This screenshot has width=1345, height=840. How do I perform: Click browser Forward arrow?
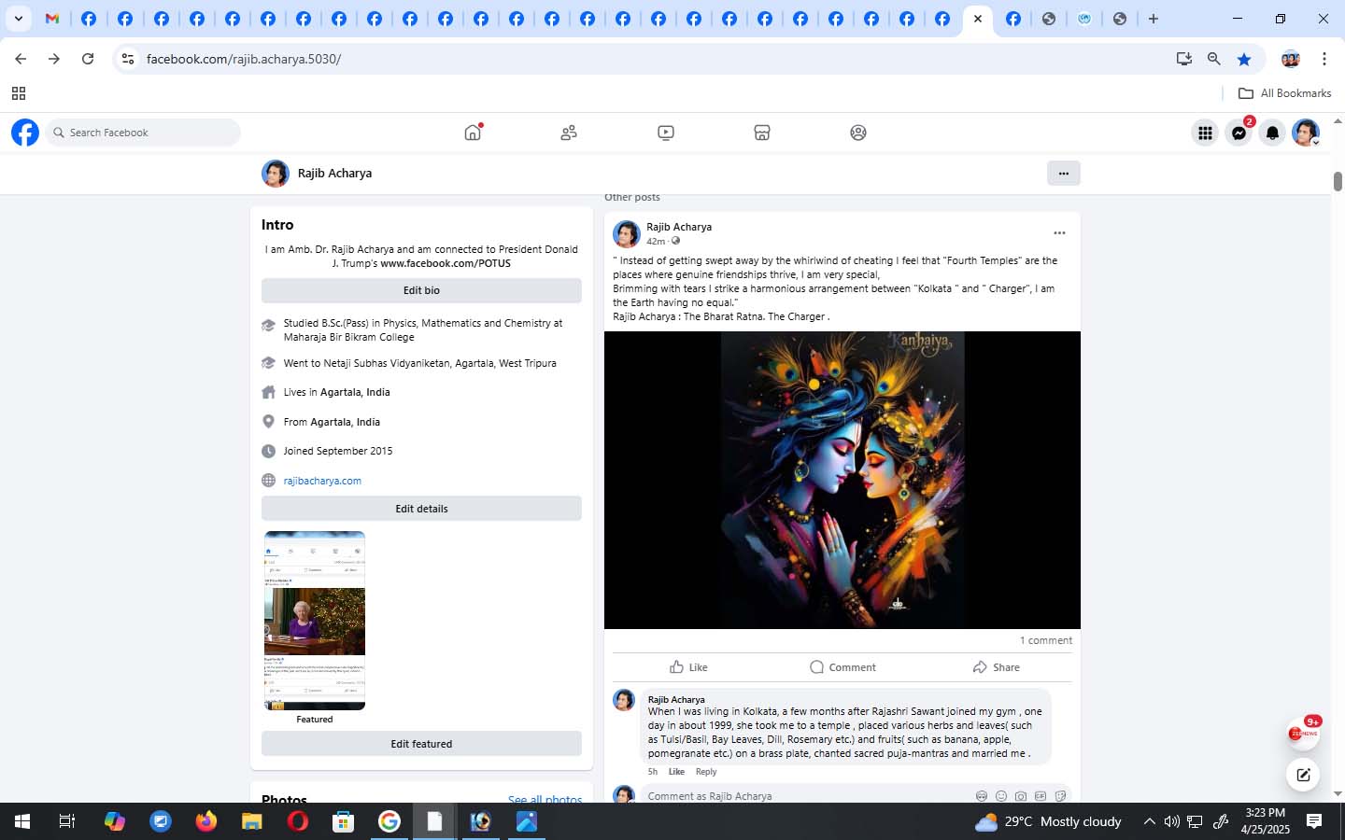[54, 59]
